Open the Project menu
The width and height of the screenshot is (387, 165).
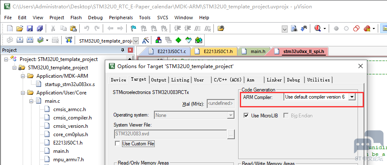coord(57,18)
